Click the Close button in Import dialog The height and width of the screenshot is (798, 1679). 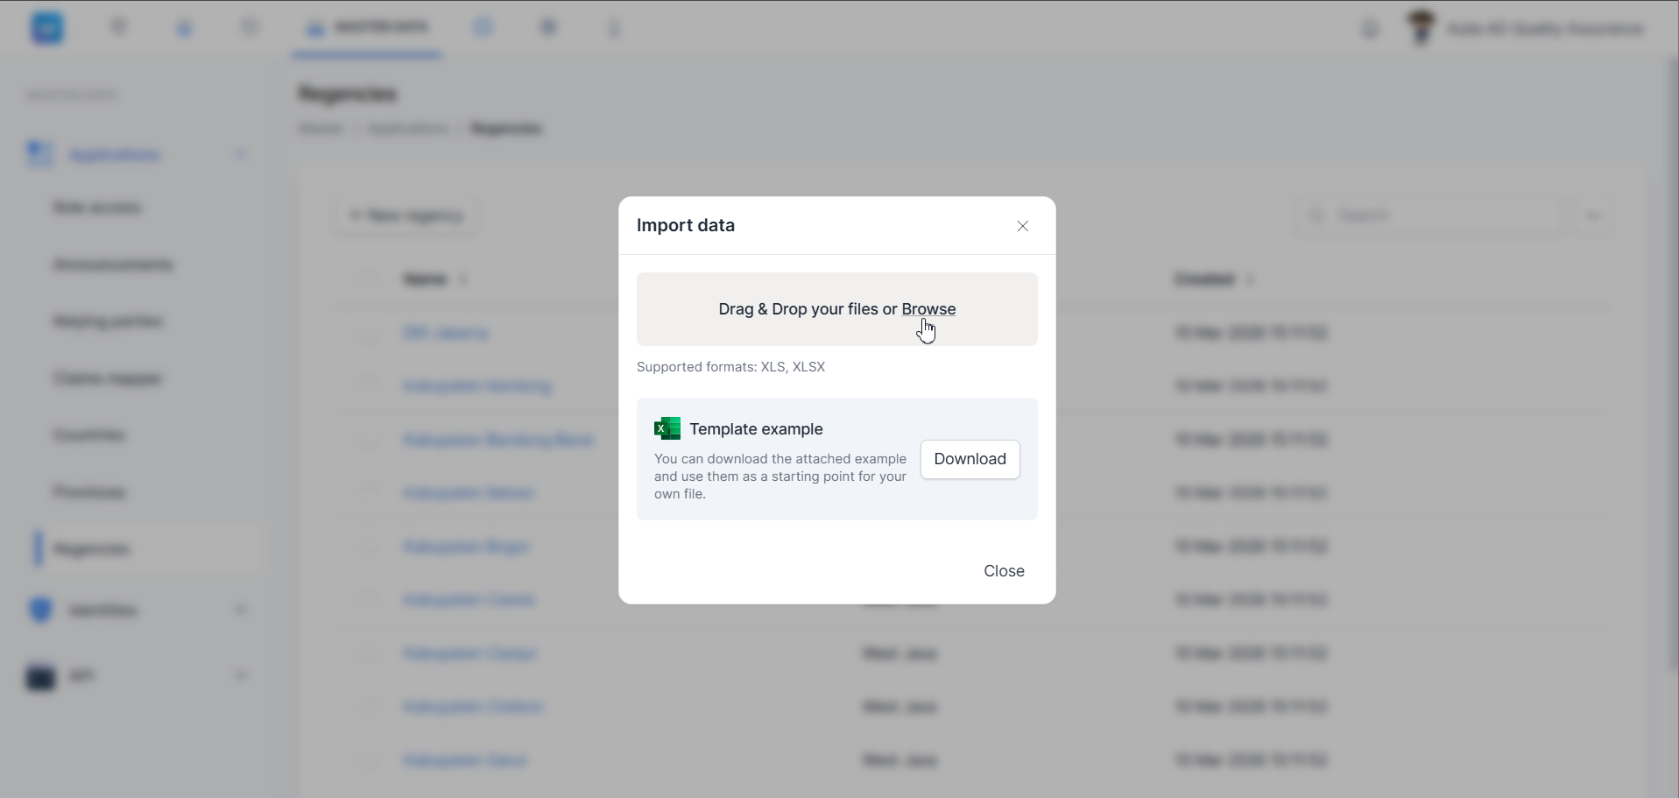[x=1004, y=571]
